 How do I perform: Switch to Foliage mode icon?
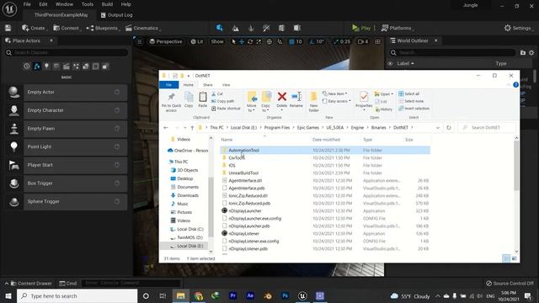click(x=251, y=28)
